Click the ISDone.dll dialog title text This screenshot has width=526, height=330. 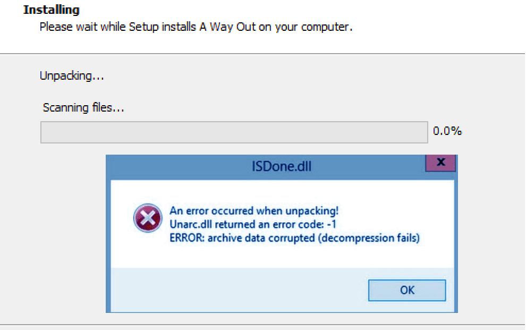282,166
